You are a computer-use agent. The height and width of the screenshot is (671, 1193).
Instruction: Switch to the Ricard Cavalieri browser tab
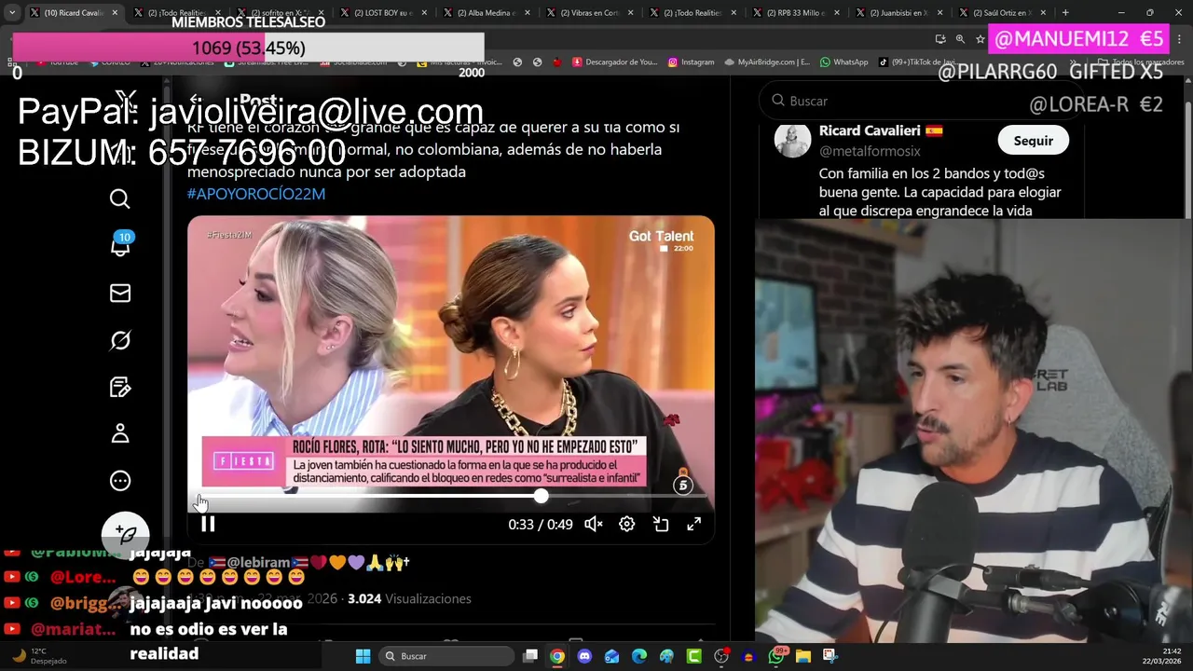74,13
